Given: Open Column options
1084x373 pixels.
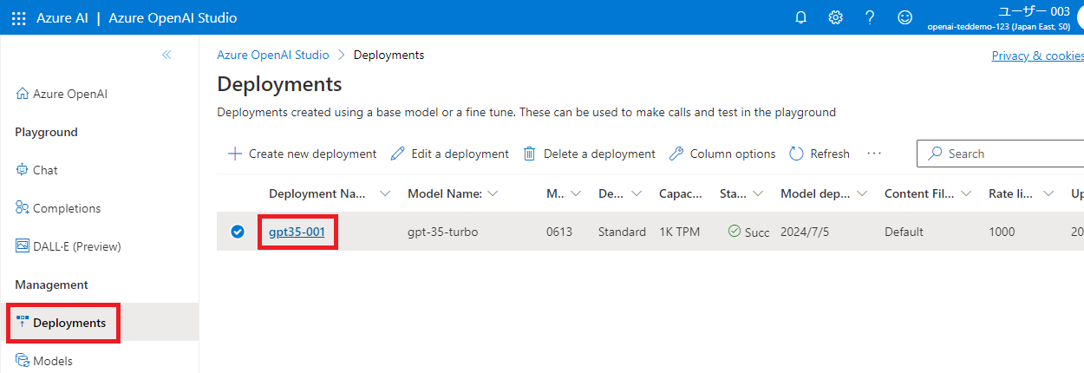Looking at the screenshot, I should [722, 154].
